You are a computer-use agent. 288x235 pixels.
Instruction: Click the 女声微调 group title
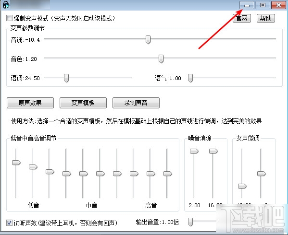[x=248, y=138]
